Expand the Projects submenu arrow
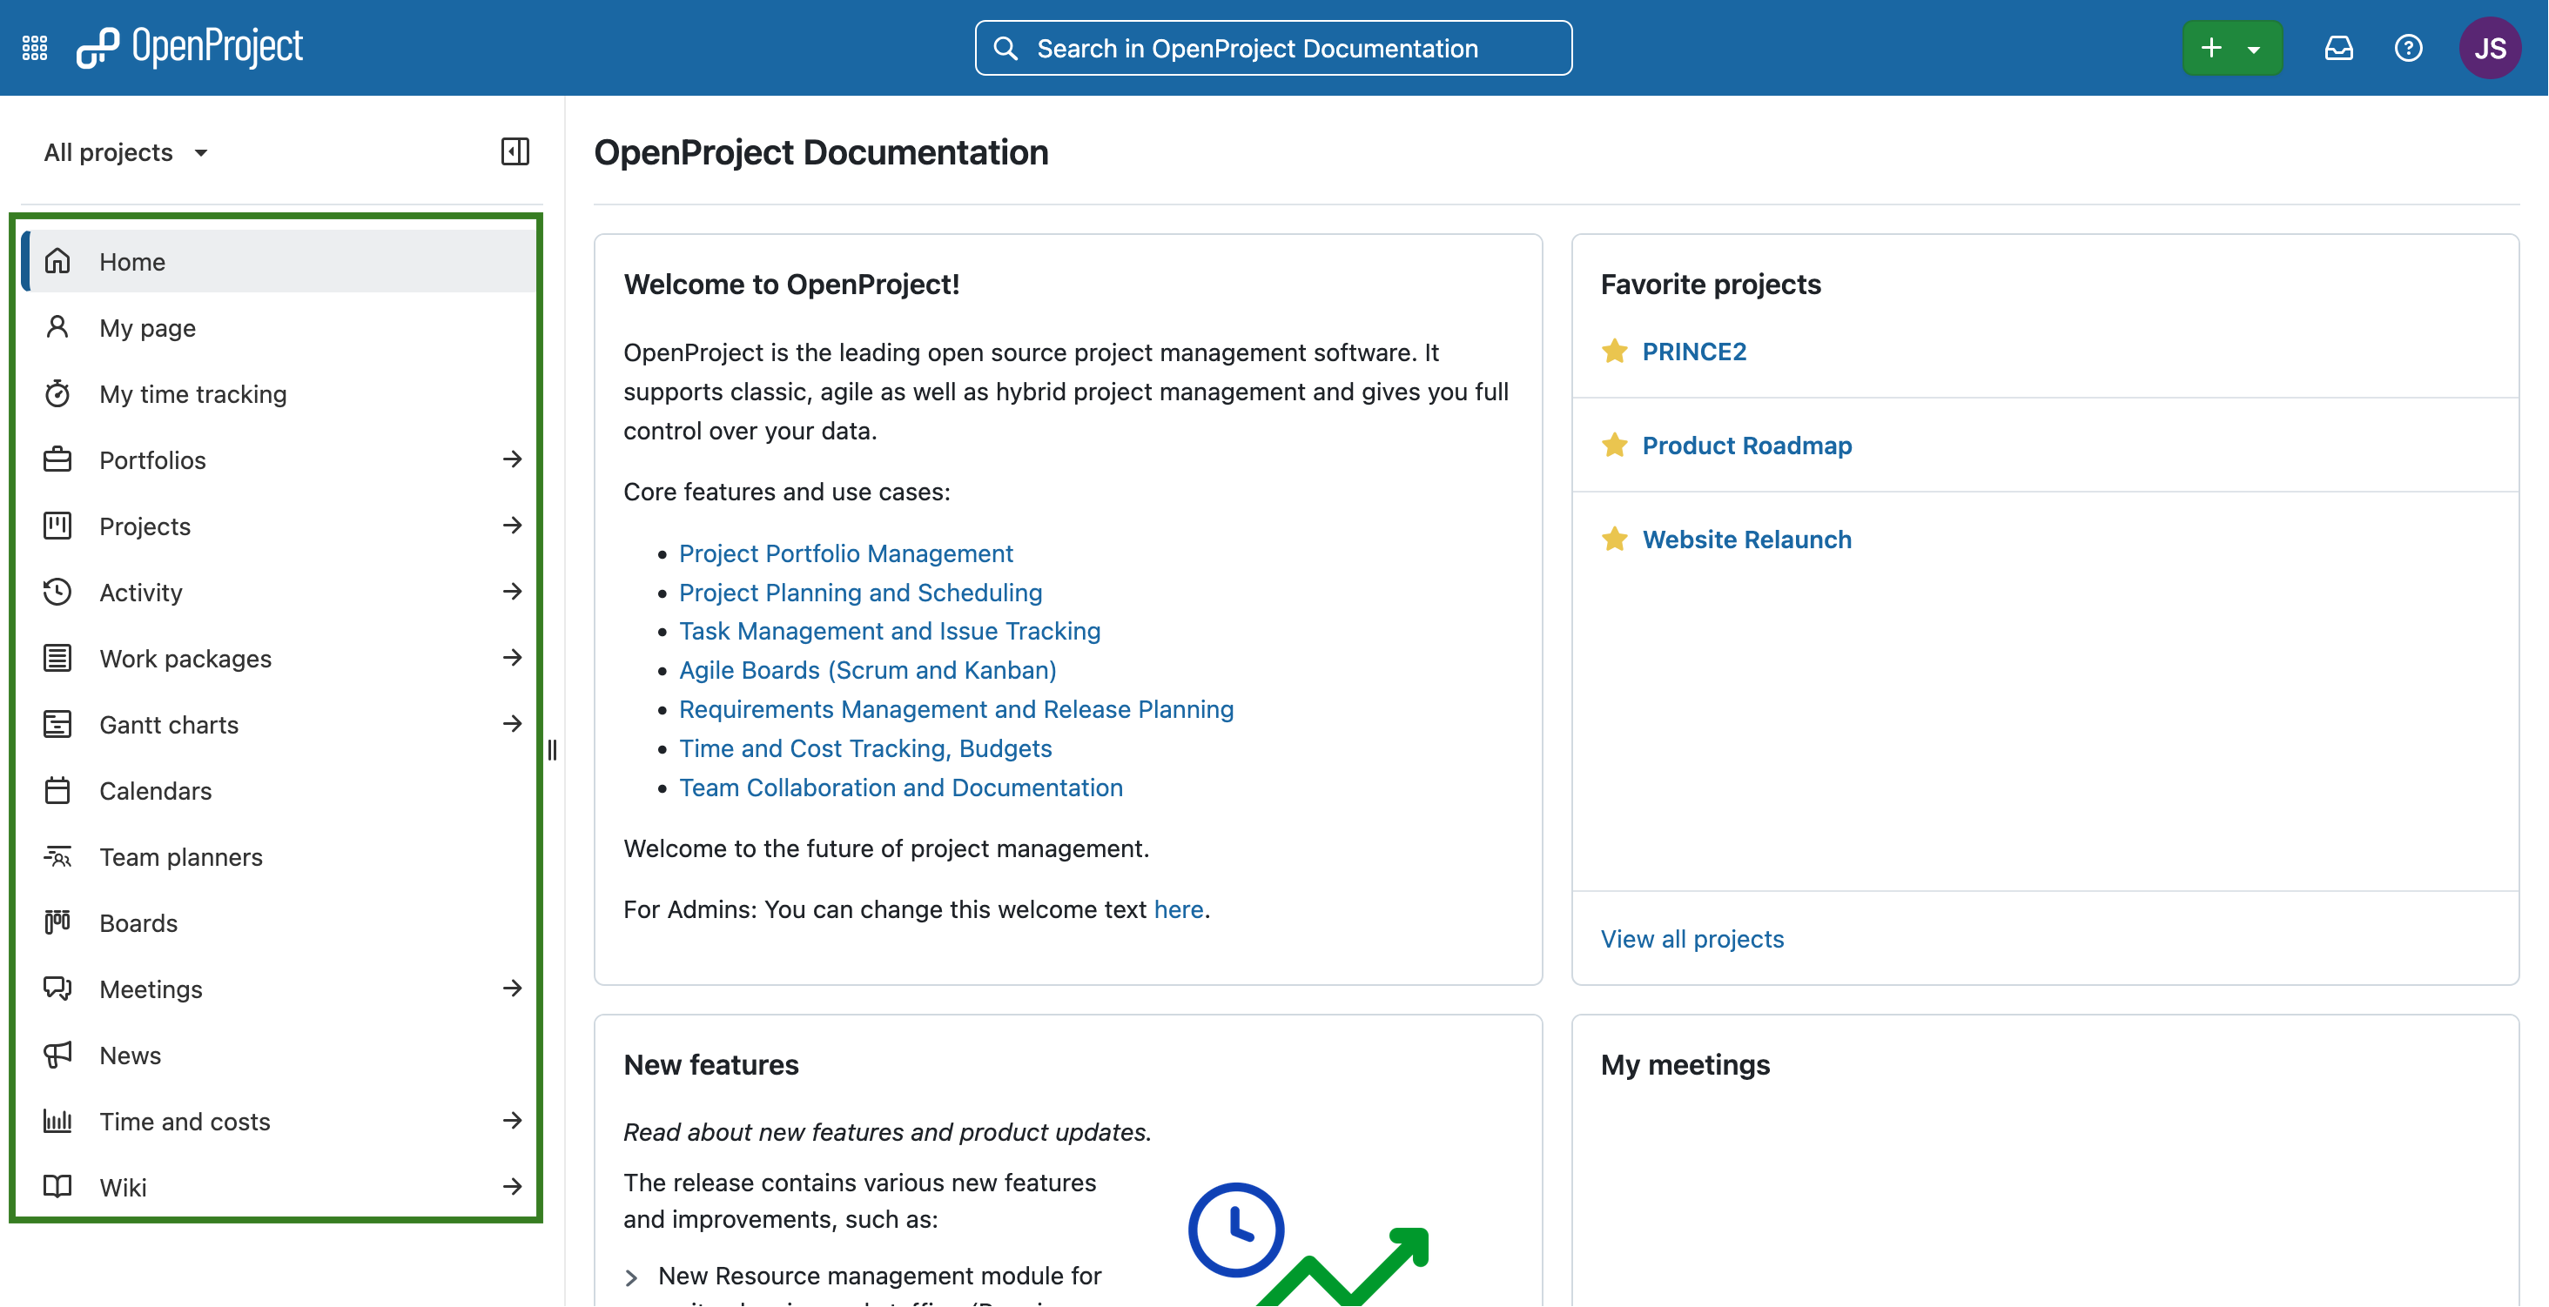 click(x=512, y=526)
